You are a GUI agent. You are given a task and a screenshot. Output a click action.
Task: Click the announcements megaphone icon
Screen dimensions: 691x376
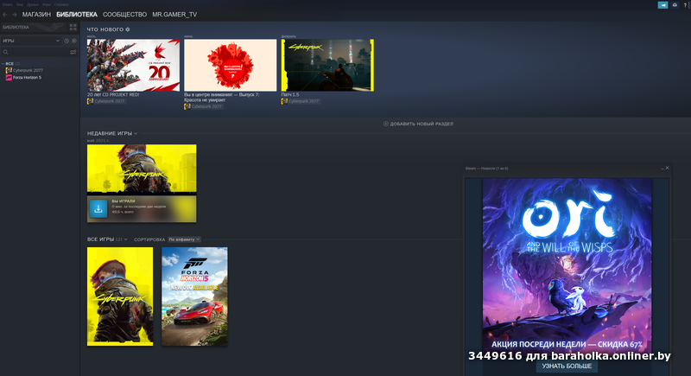pyautogui.click(x=662, y=5)
